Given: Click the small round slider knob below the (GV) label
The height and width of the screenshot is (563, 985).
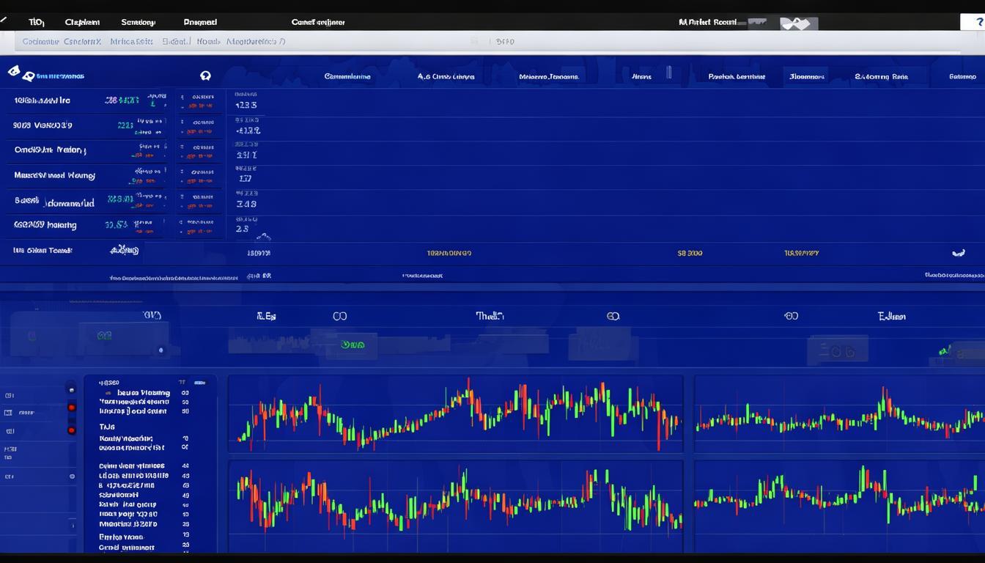Looking at the screenshot, I should coord(161,350).
